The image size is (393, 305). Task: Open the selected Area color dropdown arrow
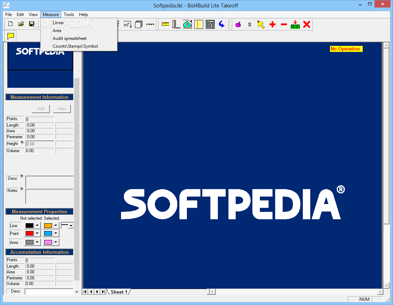[x=56, y=242]
